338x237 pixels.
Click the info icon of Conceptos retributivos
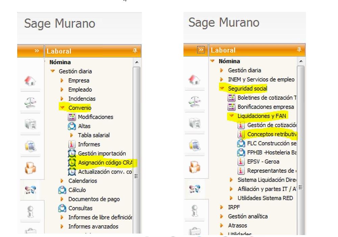241,134
